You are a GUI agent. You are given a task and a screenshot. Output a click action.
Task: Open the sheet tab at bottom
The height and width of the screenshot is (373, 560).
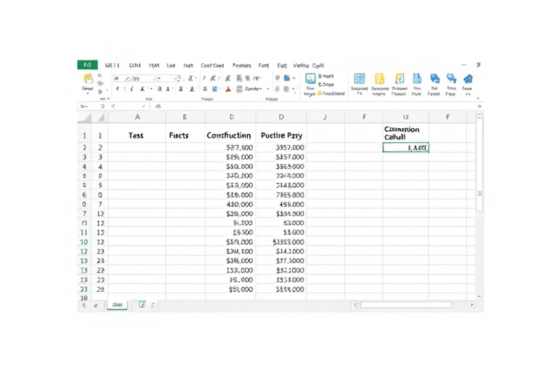click(x=117, y=305)
